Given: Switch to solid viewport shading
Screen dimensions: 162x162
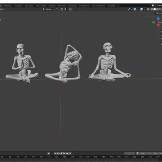Looking at the screenshot, I should pyautogui.click(x=155, y=9).
